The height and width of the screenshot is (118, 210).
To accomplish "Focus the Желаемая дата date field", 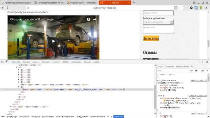I will [x=158, y=22].
